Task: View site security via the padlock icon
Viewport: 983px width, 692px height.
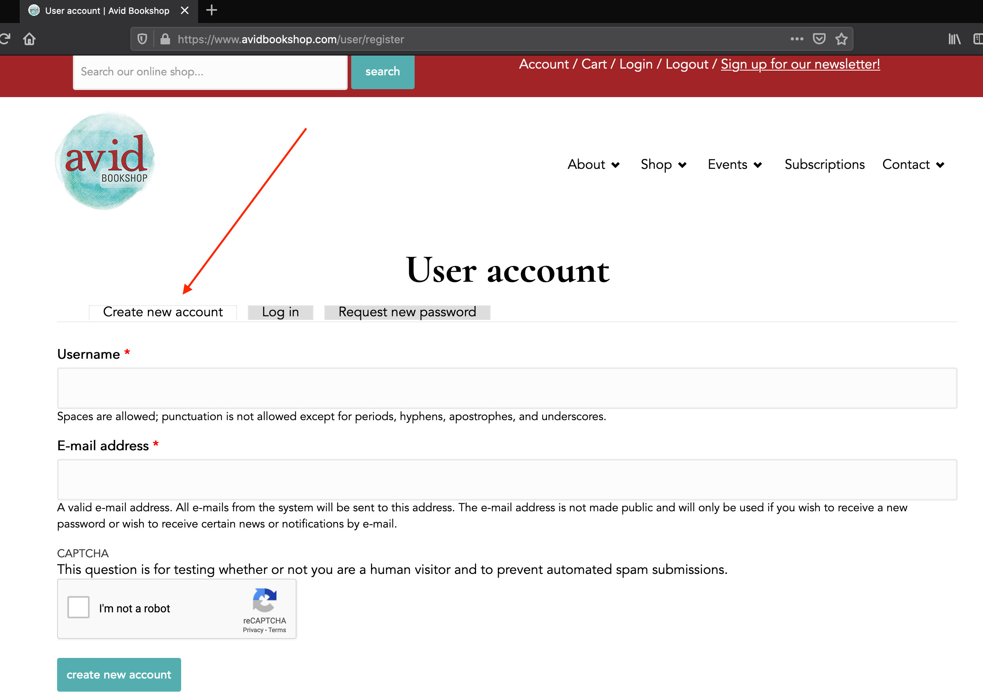Action: [x=165, y=39]
